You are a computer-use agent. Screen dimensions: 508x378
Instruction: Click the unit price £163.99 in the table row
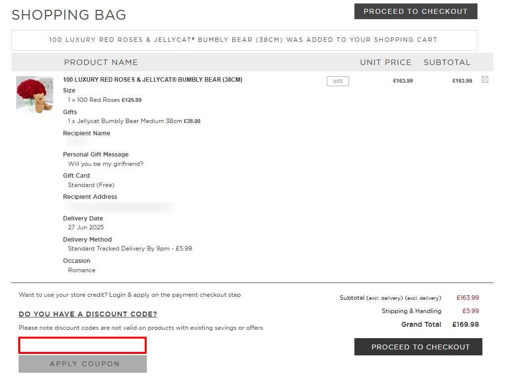pos(403,81)
